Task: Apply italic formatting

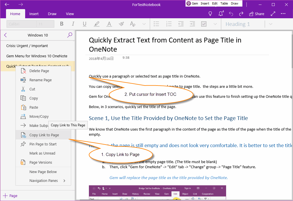Action: coord(73,24)
